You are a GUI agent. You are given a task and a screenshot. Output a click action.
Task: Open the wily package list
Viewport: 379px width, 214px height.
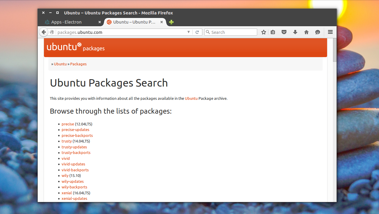coord(65,175)
